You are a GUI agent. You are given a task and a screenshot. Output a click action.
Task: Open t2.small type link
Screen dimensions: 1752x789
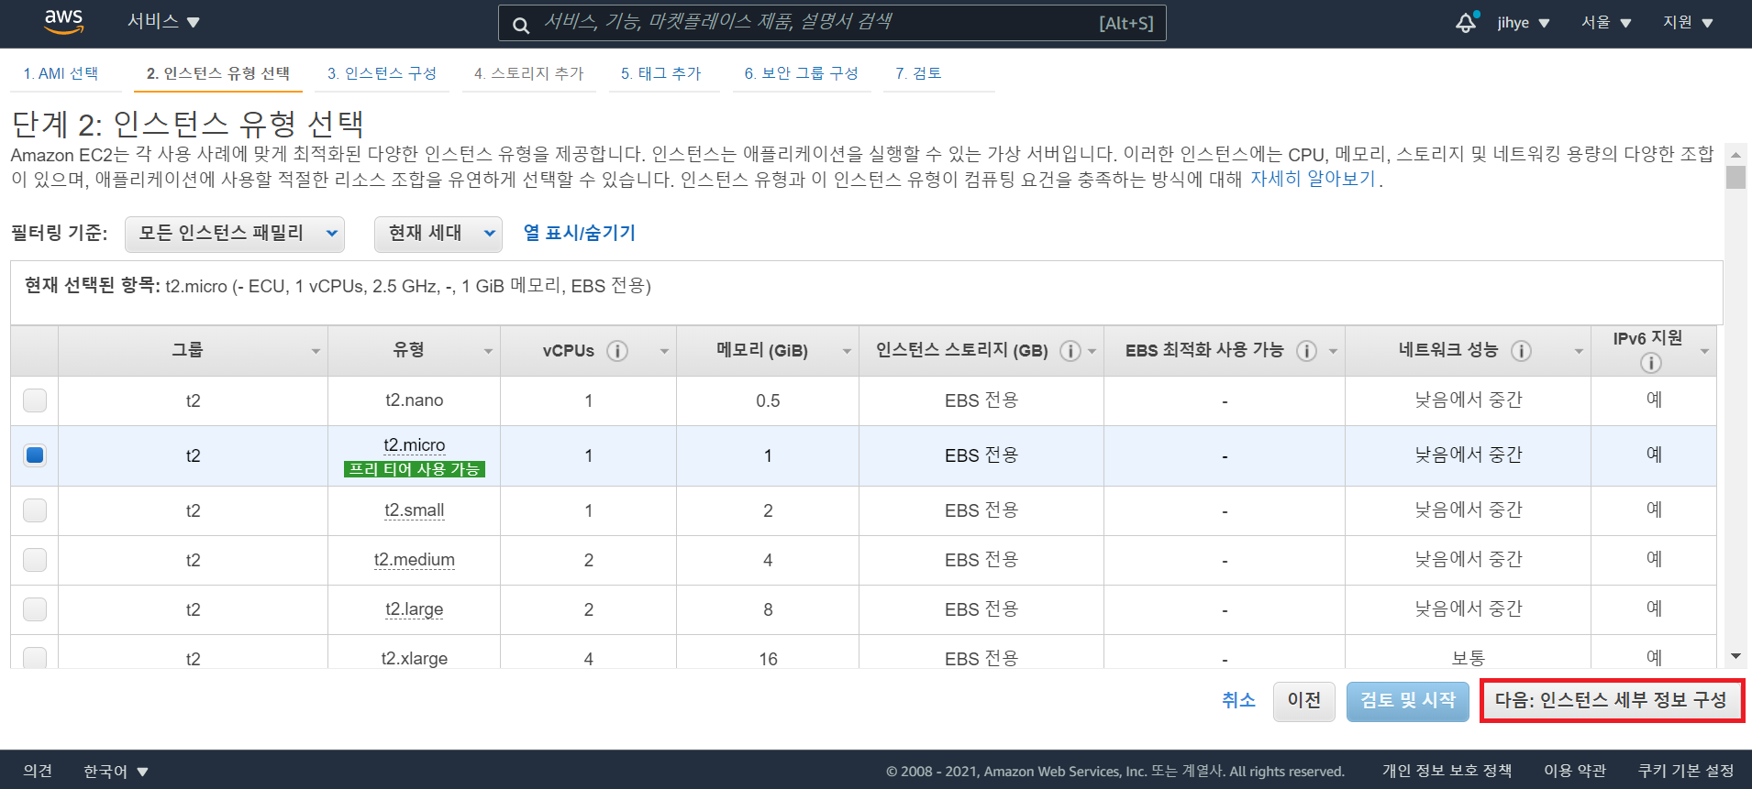pos(415,510)
